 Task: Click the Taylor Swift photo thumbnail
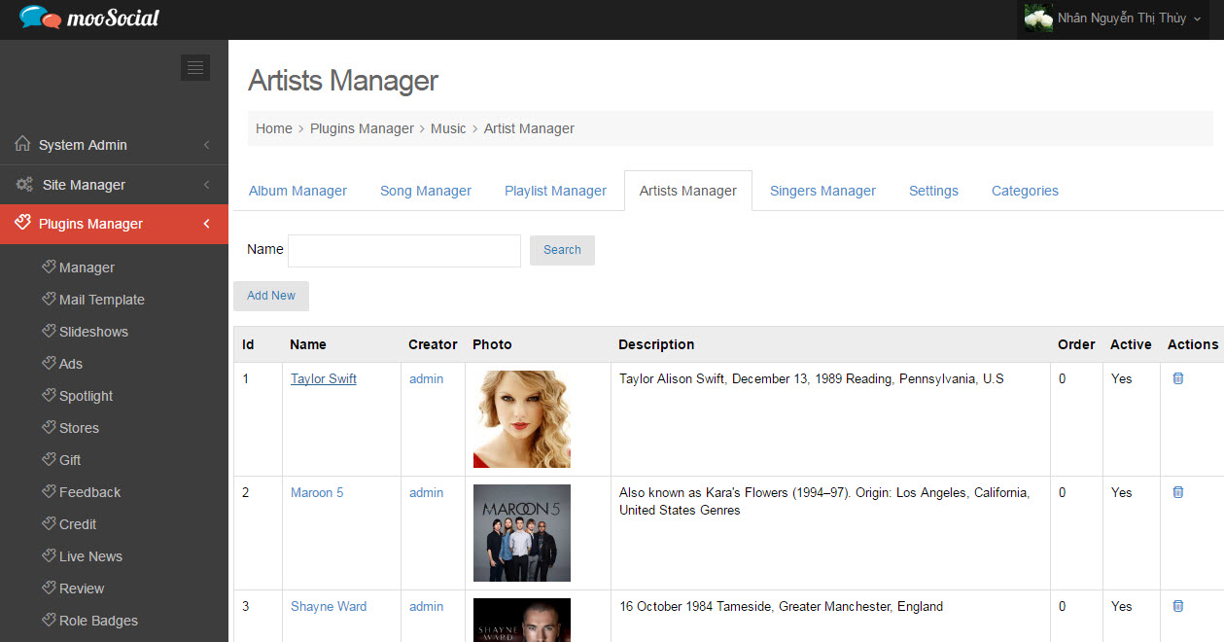click(522, 419)
